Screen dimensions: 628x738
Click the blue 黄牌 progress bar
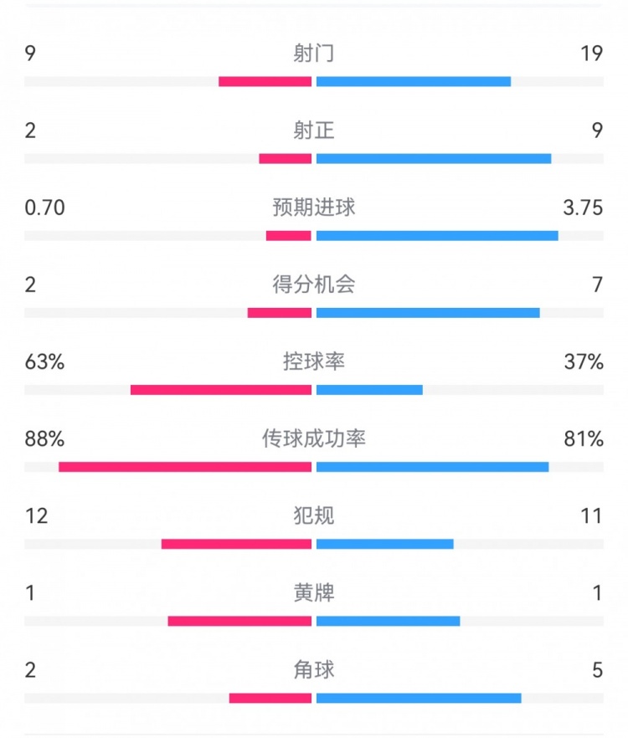click(389, 621)
